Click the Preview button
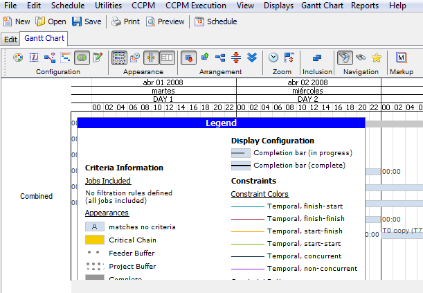The width and height of the screenshot is (423, 293). tap(165, 21)
